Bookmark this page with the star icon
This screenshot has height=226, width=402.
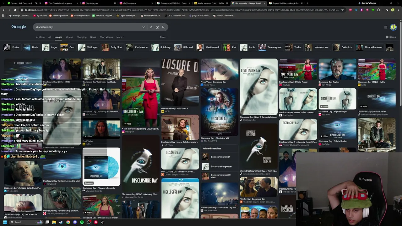[342, 10]
